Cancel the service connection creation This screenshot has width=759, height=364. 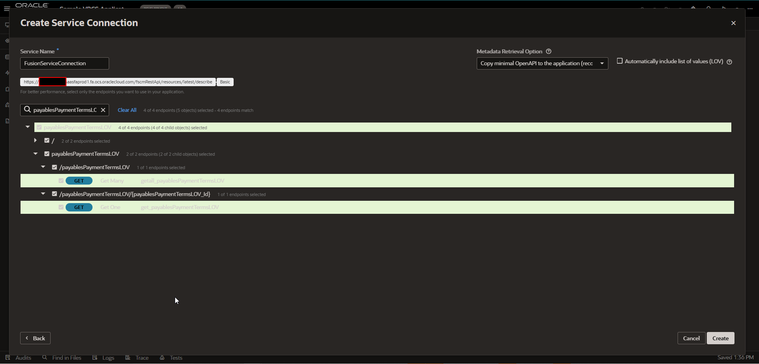pos(691,338)
